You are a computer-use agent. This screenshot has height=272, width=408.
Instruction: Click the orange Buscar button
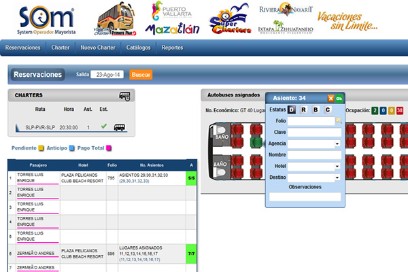coord(141,74)
